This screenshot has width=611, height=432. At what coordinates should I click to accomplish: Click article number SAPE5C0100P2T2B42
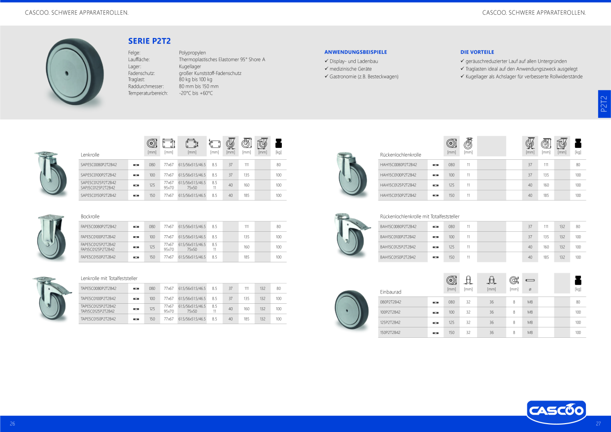click(99, 175)
